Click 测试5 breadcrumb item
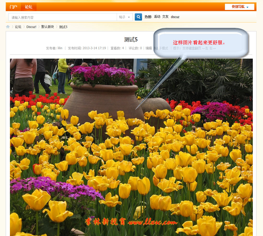Image resolution: width=263 pixels, height=236 pixels. coord(63,27)
